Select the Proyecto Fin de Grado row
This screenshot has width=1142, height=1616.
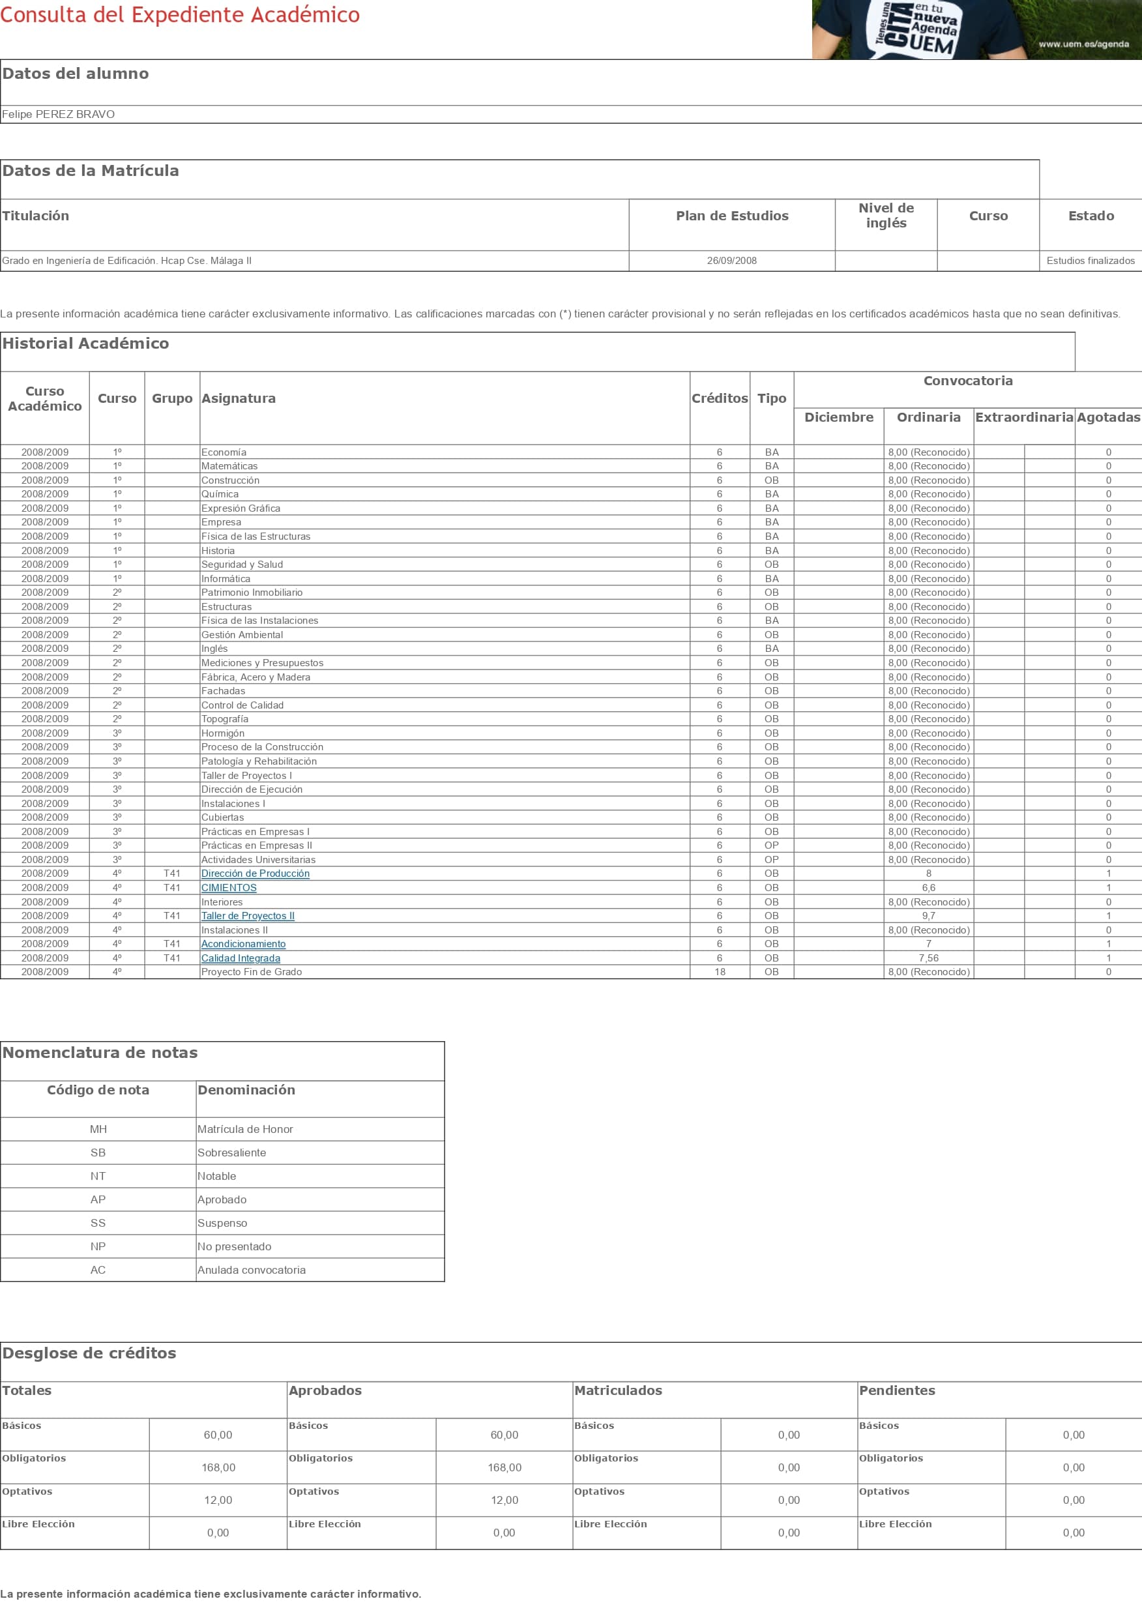251,972
